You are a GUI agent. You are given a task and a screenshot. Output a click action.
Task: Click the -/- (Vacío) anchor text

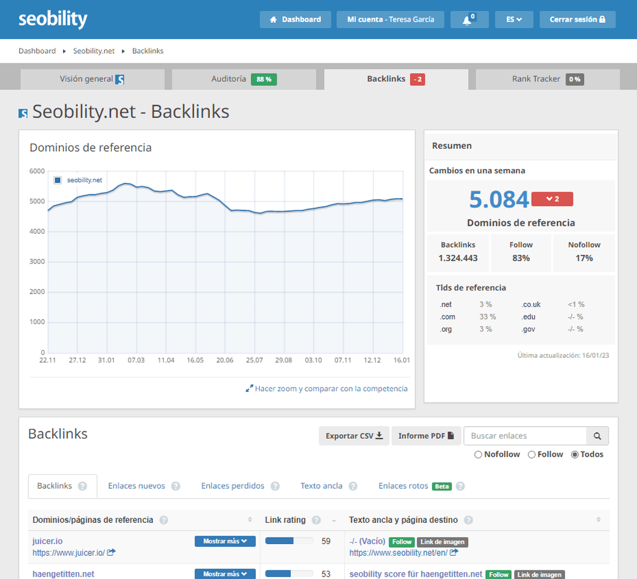coord(367,541)
